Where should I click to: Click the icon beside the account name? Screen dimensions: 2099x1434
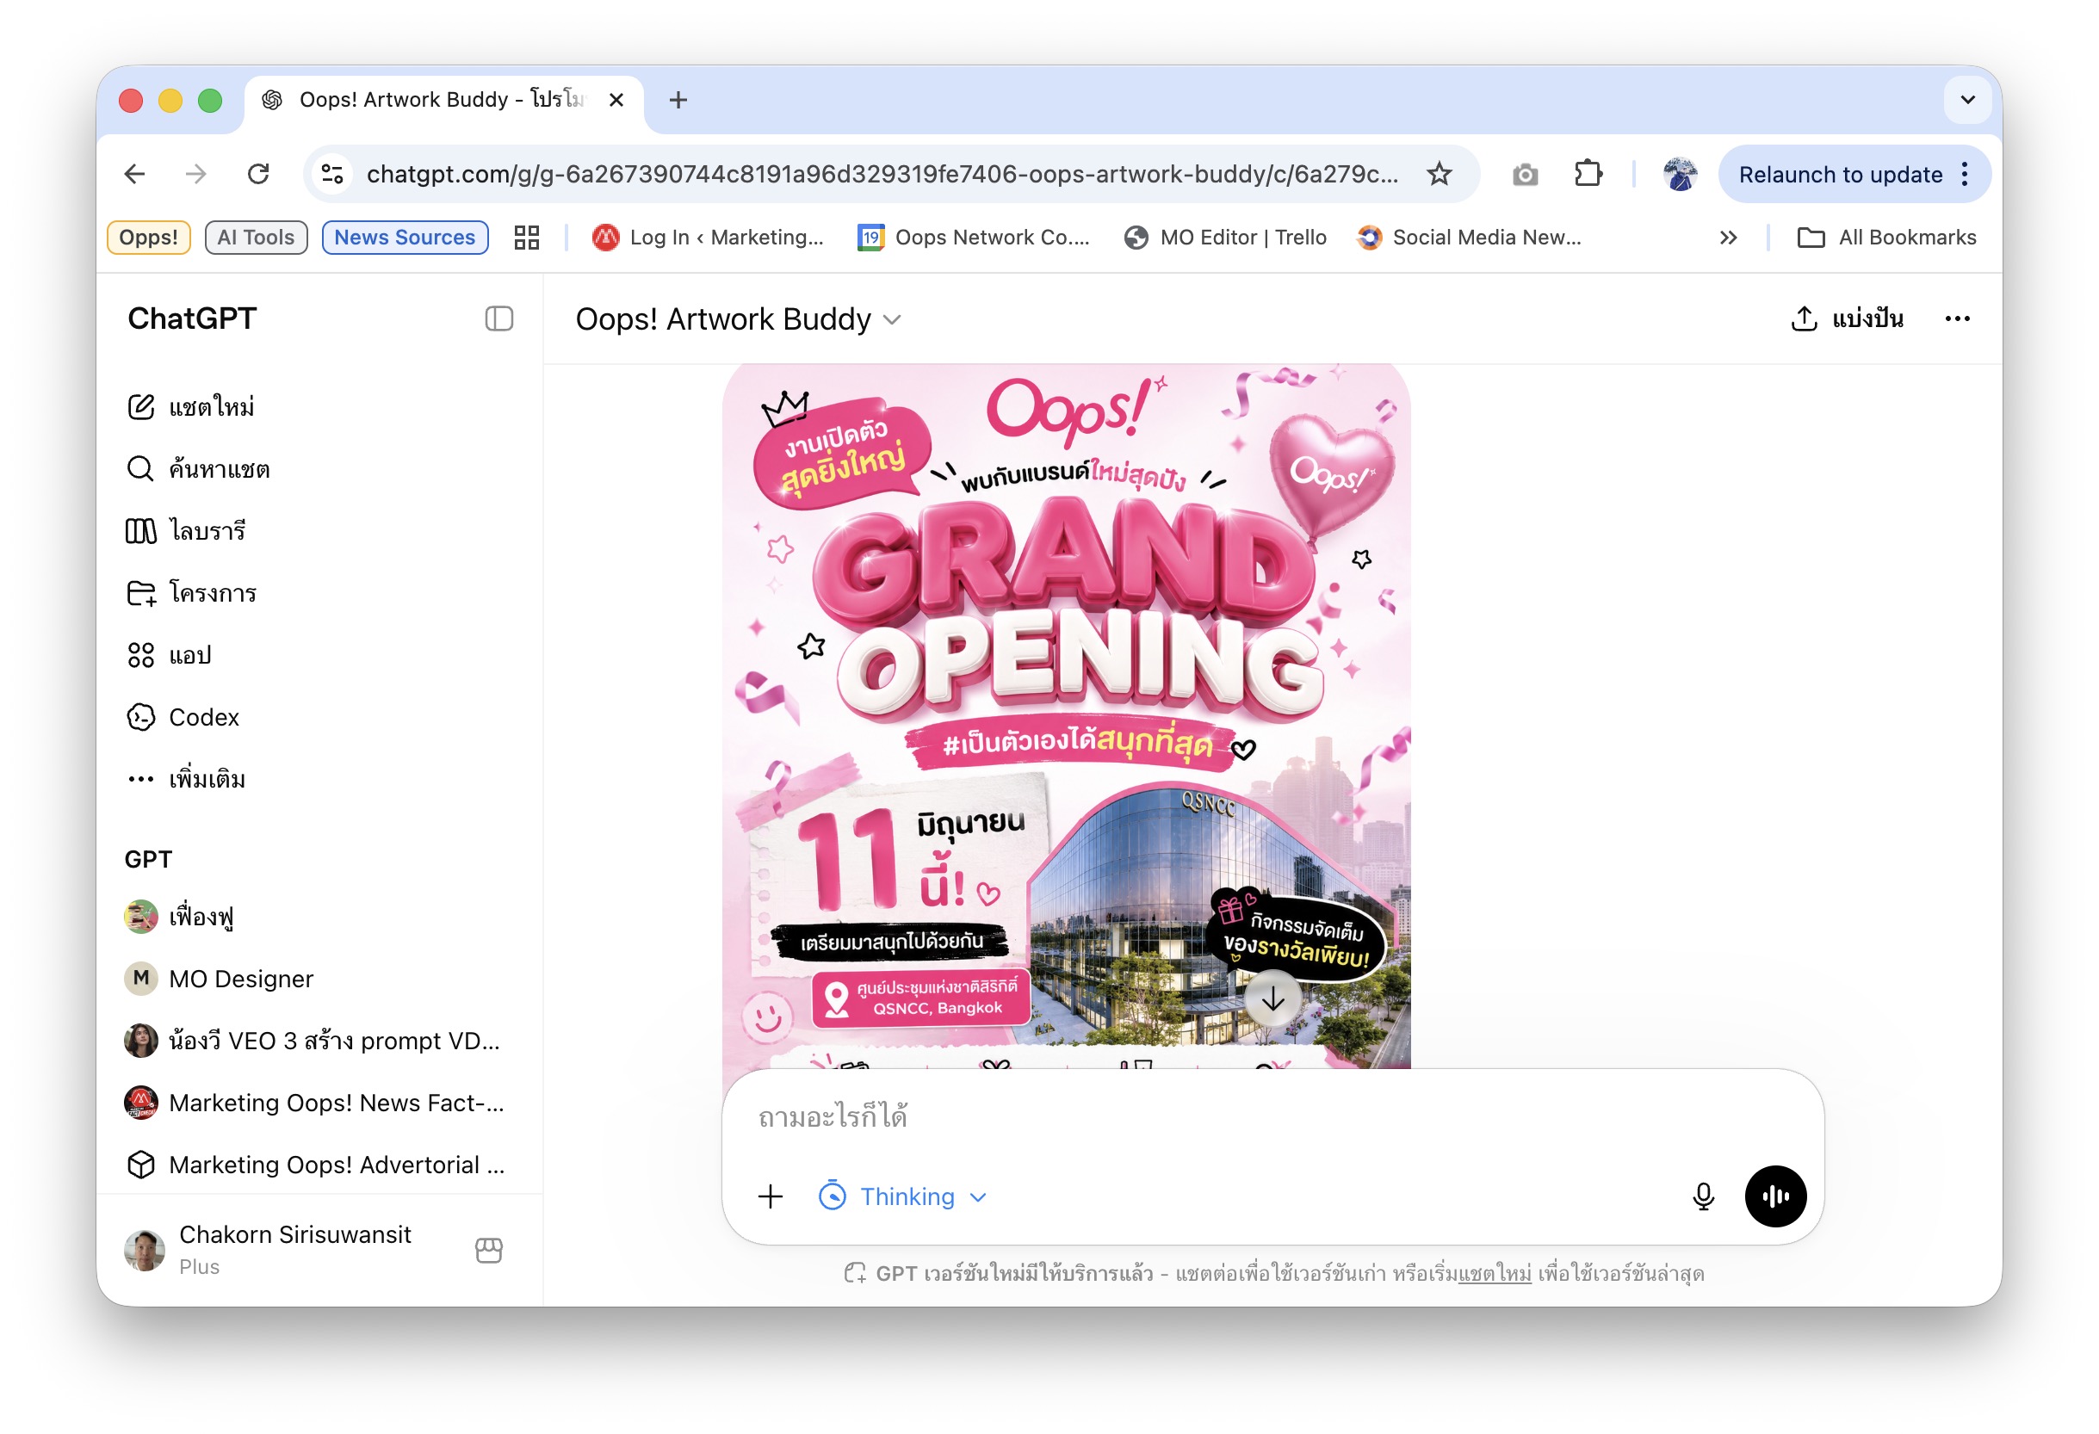pos(489,1250)
